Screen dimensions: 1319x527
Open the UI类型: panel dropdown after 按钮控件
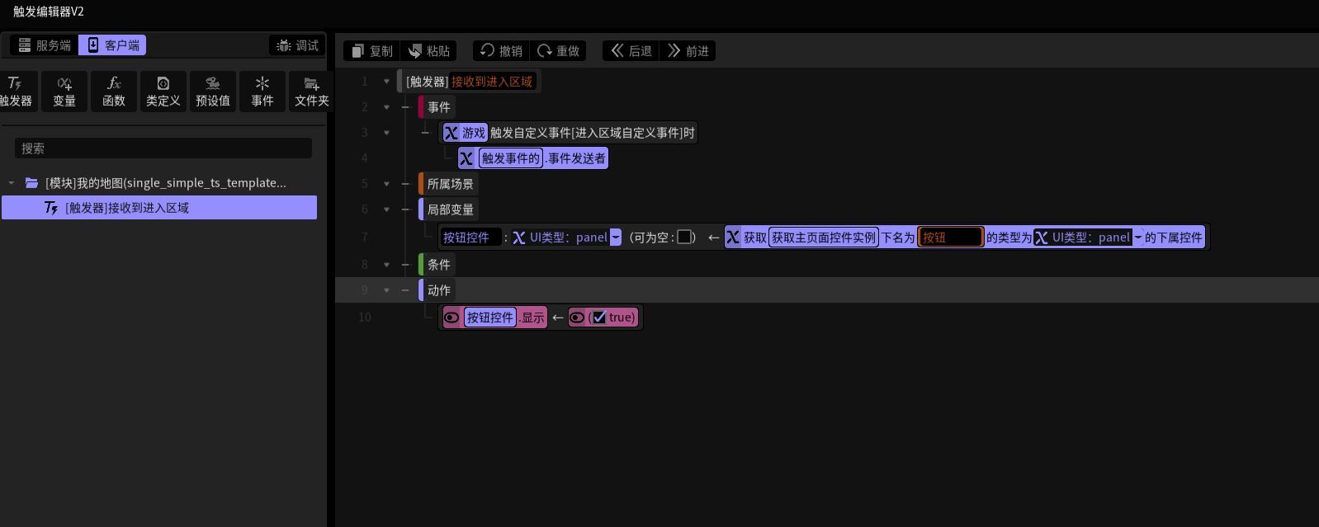(615, 238)
